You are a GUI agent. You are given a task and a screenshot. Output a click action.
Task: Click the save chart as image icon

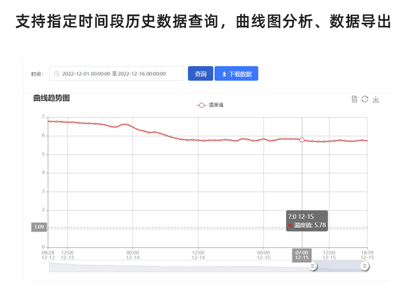coord(376,99)
